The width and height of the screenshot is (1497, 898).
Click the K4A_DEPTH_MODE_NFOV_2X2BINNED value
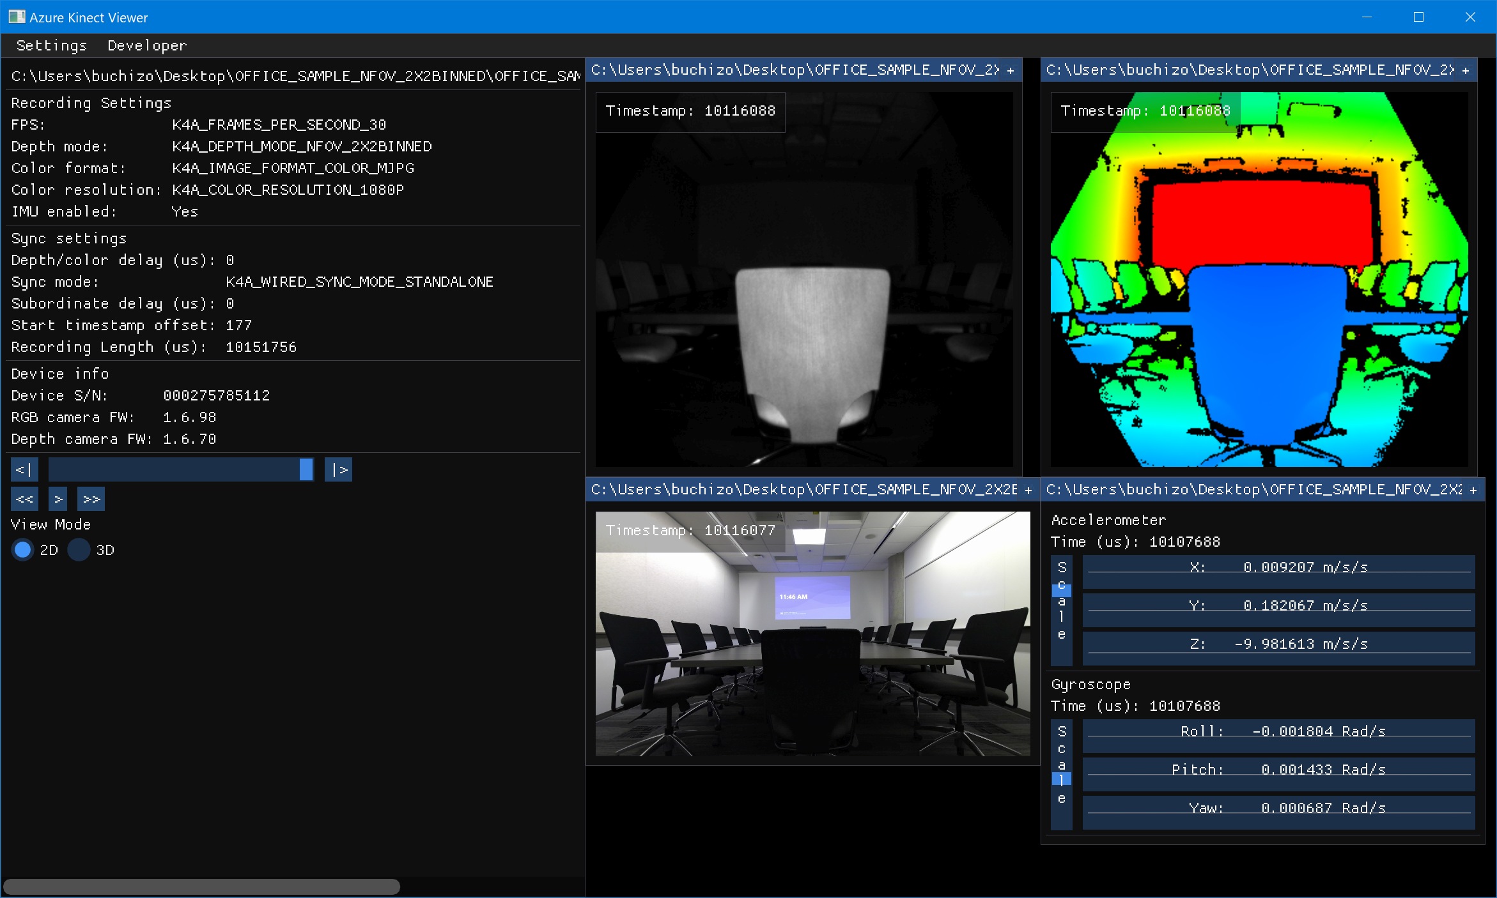pyautogui.click(x=302, y=146)
